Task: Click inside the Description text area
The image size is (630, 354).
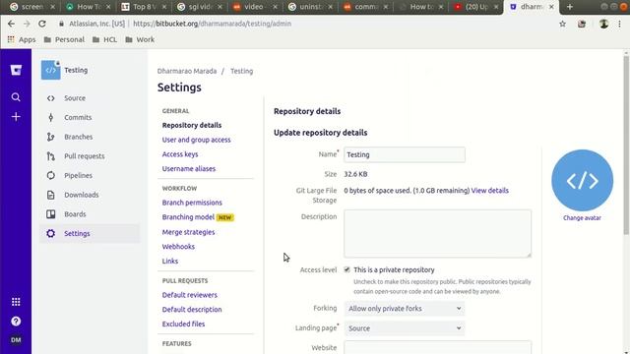Action: point(437,233)
